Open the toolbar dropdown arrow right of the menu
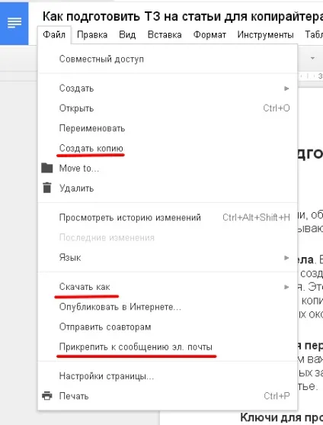Image resolution: width=323 pixels, height=425 pixels. tap(312, 58)
